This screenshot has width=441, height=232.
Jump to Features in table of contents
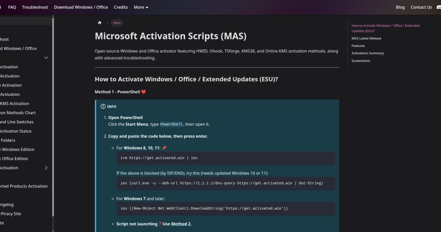coord(358,46)
